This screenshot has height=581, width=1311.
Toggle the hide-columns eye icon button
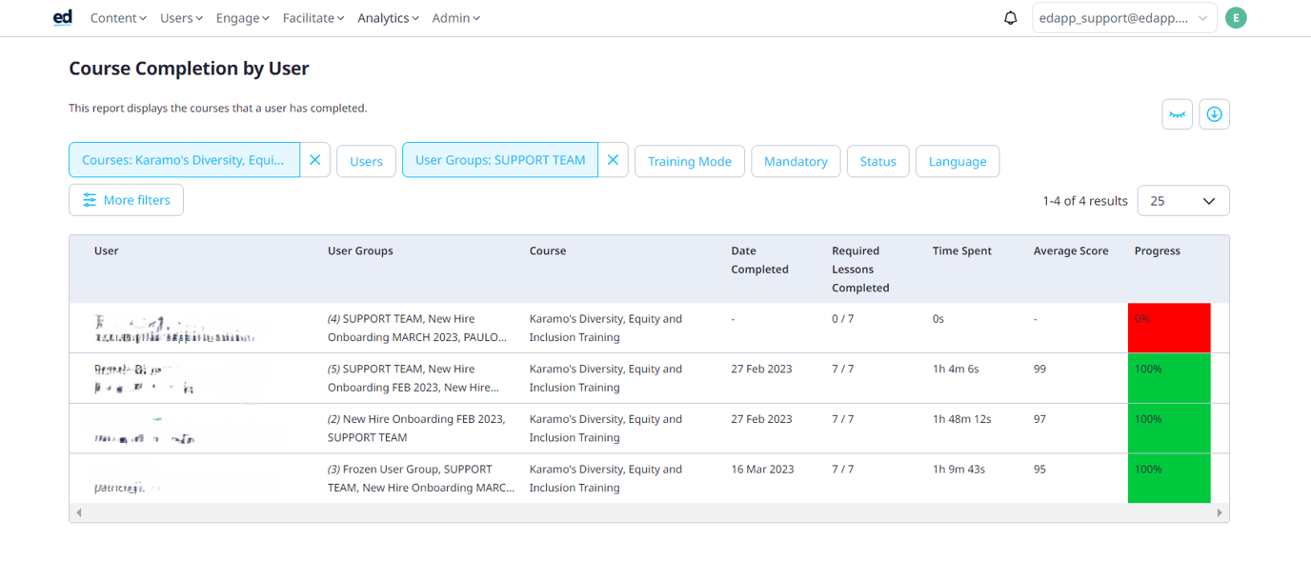pos(1178,114)
